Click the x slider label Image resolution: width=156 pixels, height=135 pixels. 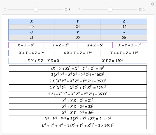pyautogui.click(x=5, y=9)
